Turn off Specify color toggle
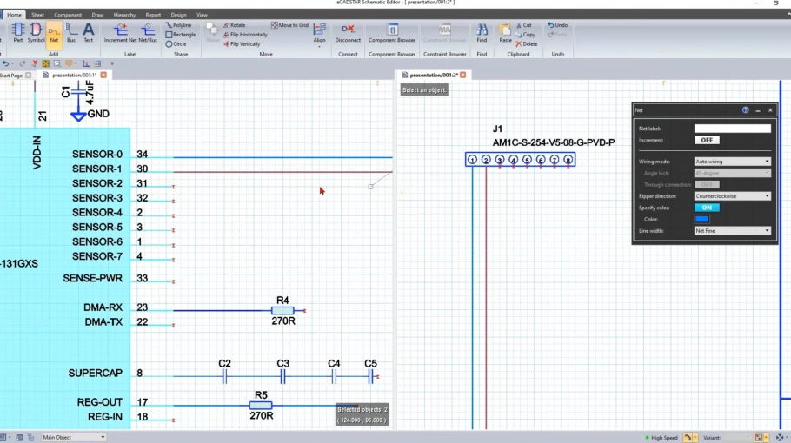This screenshot has height=443, width=791. (x=707, y=208)
